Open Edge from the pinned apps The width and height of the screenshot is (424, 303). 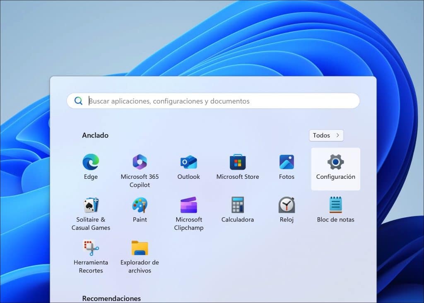click(x=91, y=167)
